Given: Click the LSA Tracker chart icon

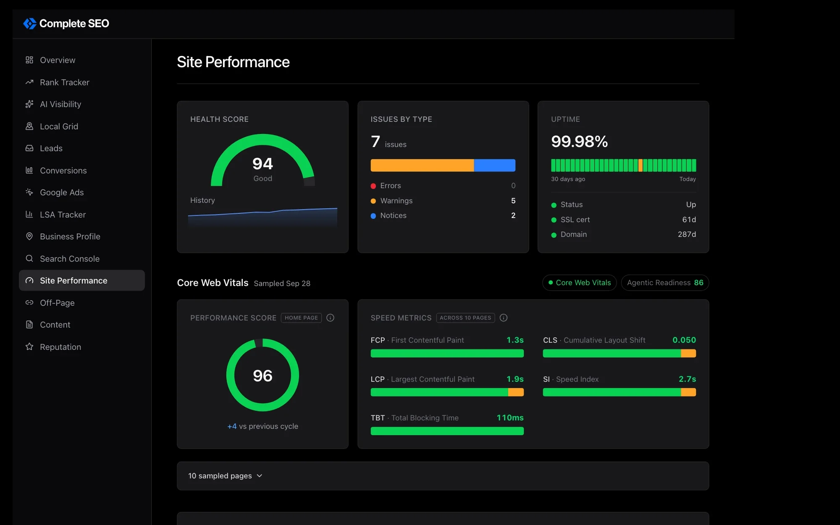Looking at the screenshot, I should pos(29,215).
